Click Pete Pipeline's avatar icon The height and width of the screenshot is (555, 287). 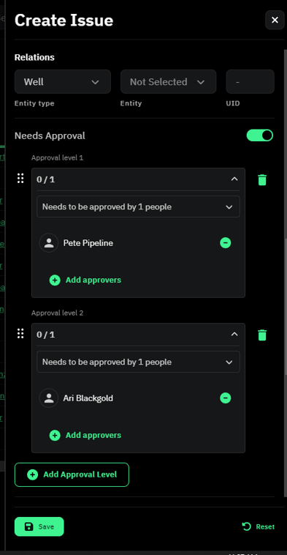click(x=49, y=243)
